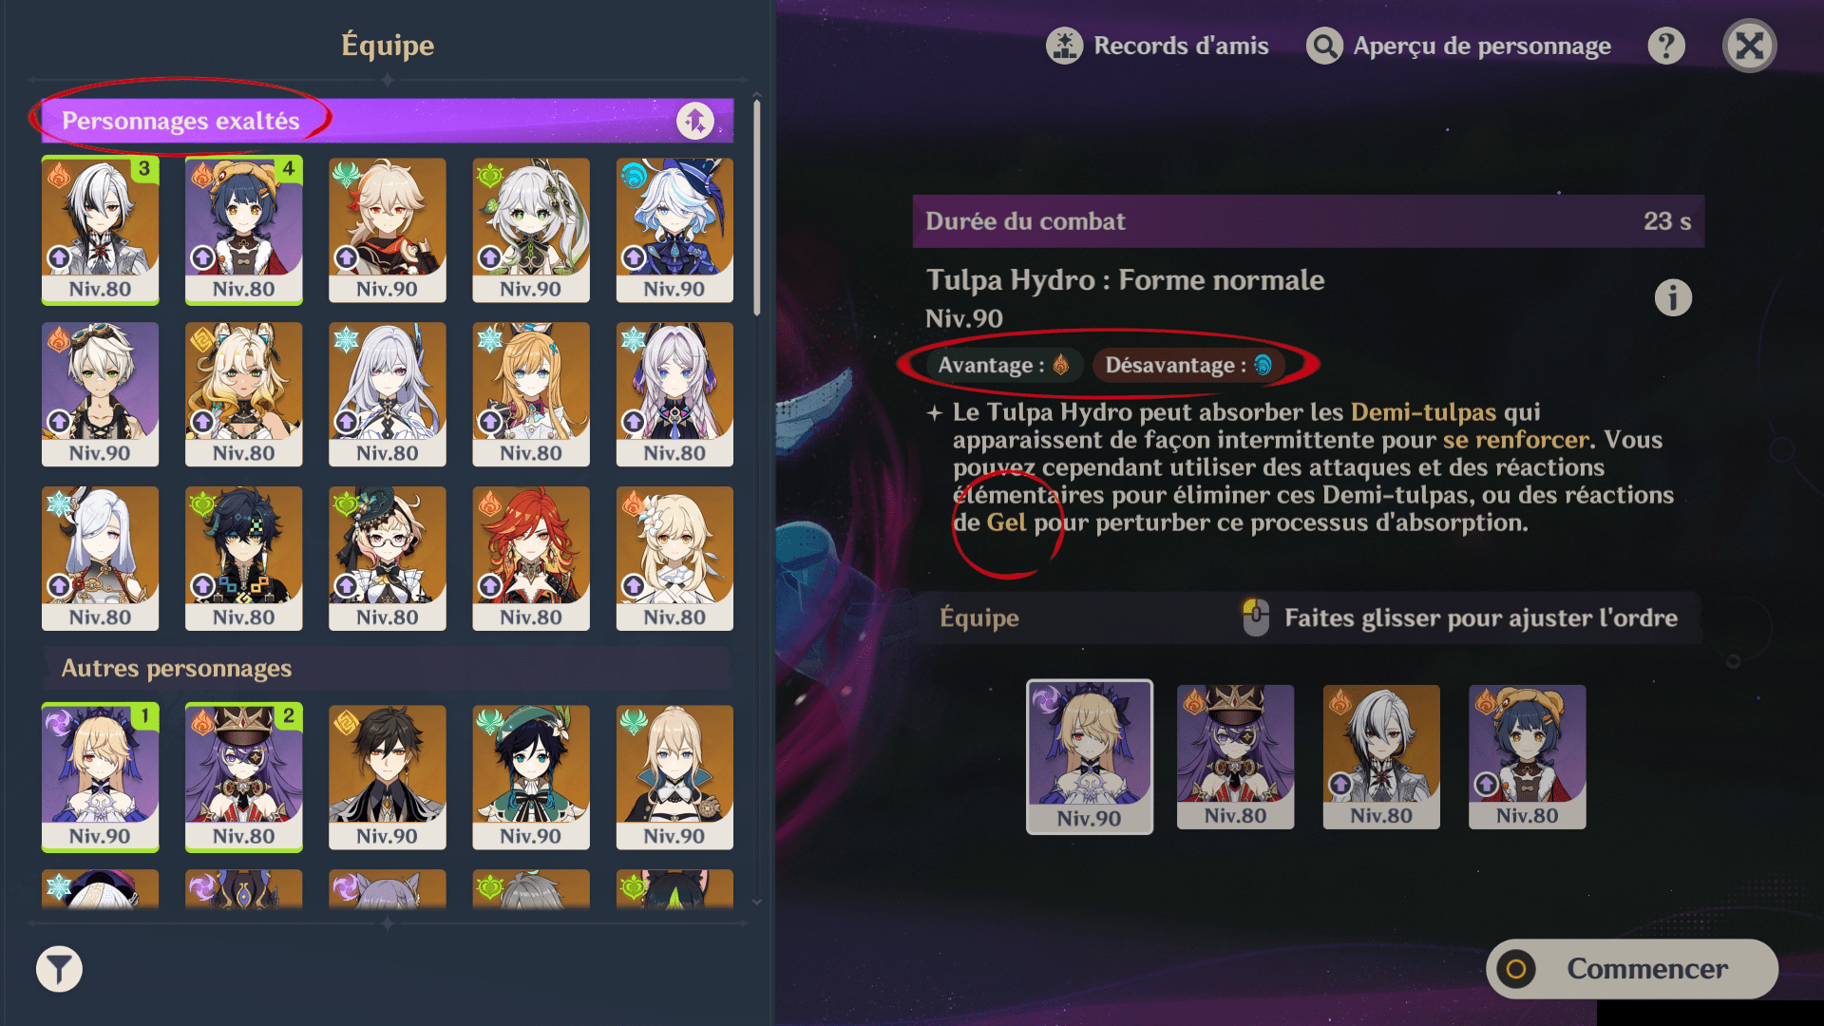Viewport: 1824px width, 1026px height.
Task: Click the enemy info icon beside Tulpa Hydro
Action: point(1673,297)
